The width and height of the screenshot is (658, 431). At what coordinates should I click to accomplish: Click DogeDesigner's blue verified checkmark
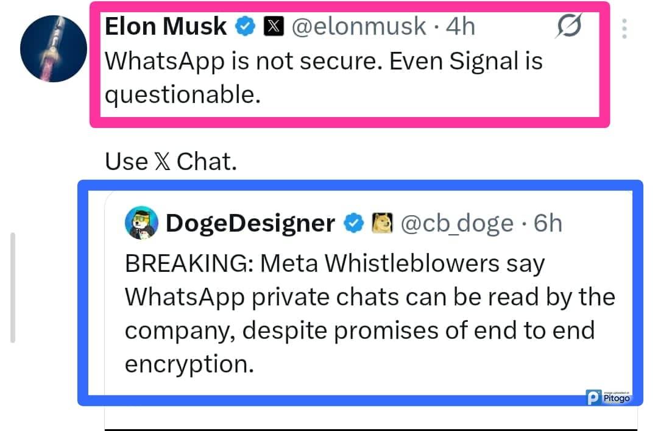(353, 223)
